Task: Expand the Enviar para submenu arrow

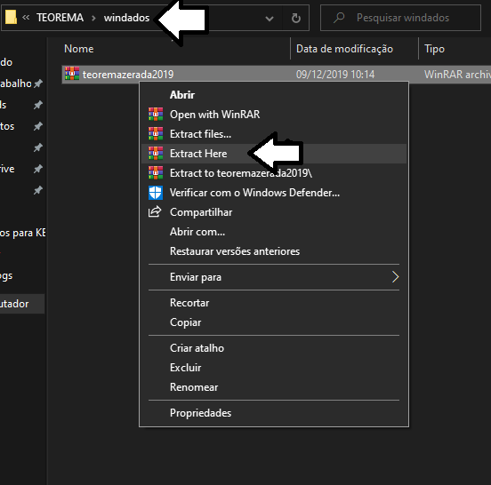Action: pyautogui.click(x=395, y=277)
